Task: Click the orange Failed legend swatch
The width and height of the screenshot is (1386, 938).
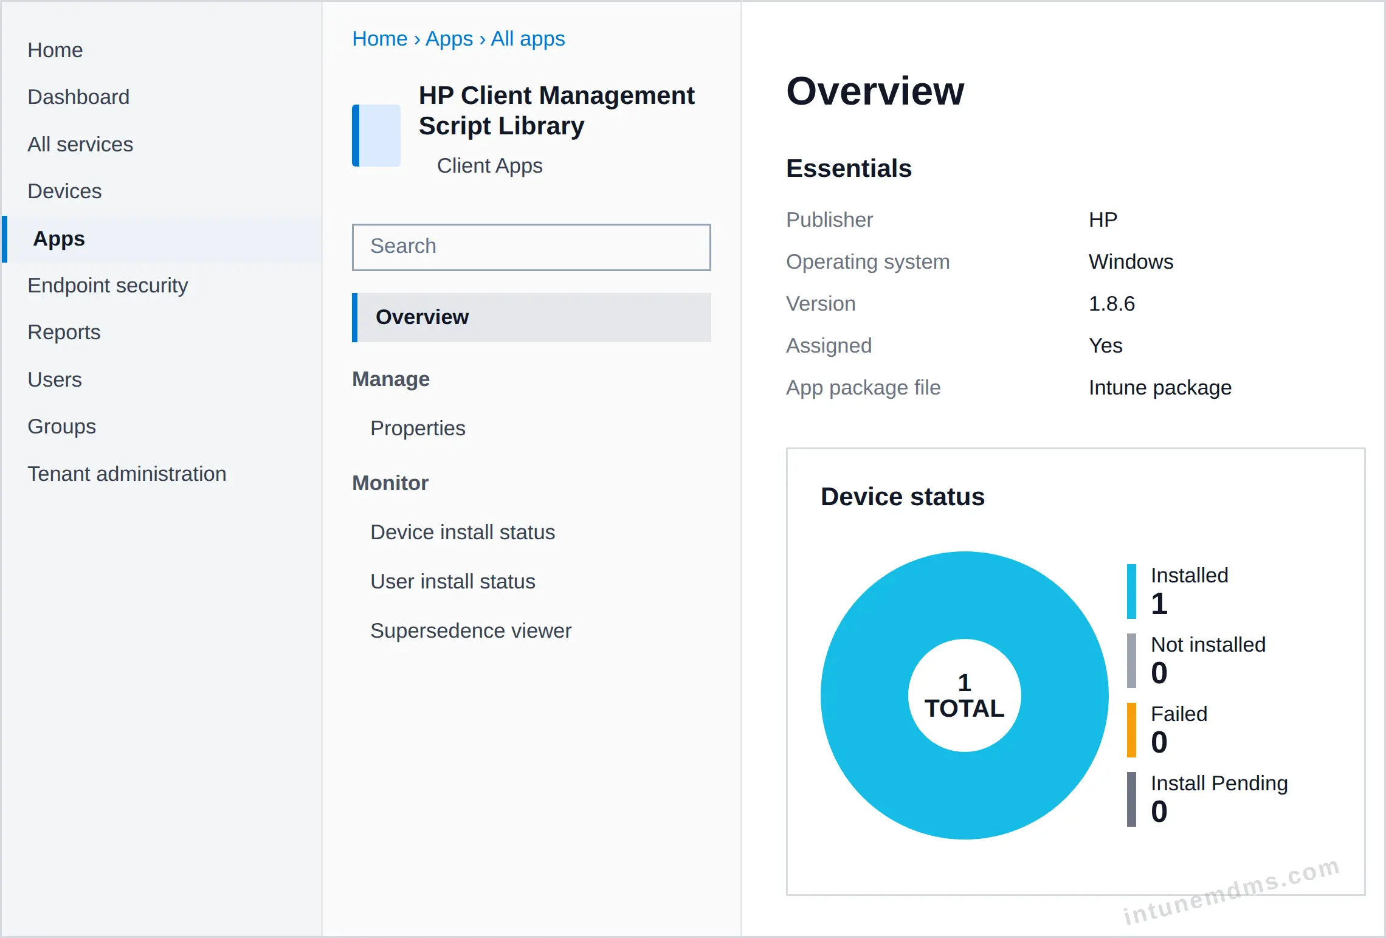Action: coord(1131,730)
